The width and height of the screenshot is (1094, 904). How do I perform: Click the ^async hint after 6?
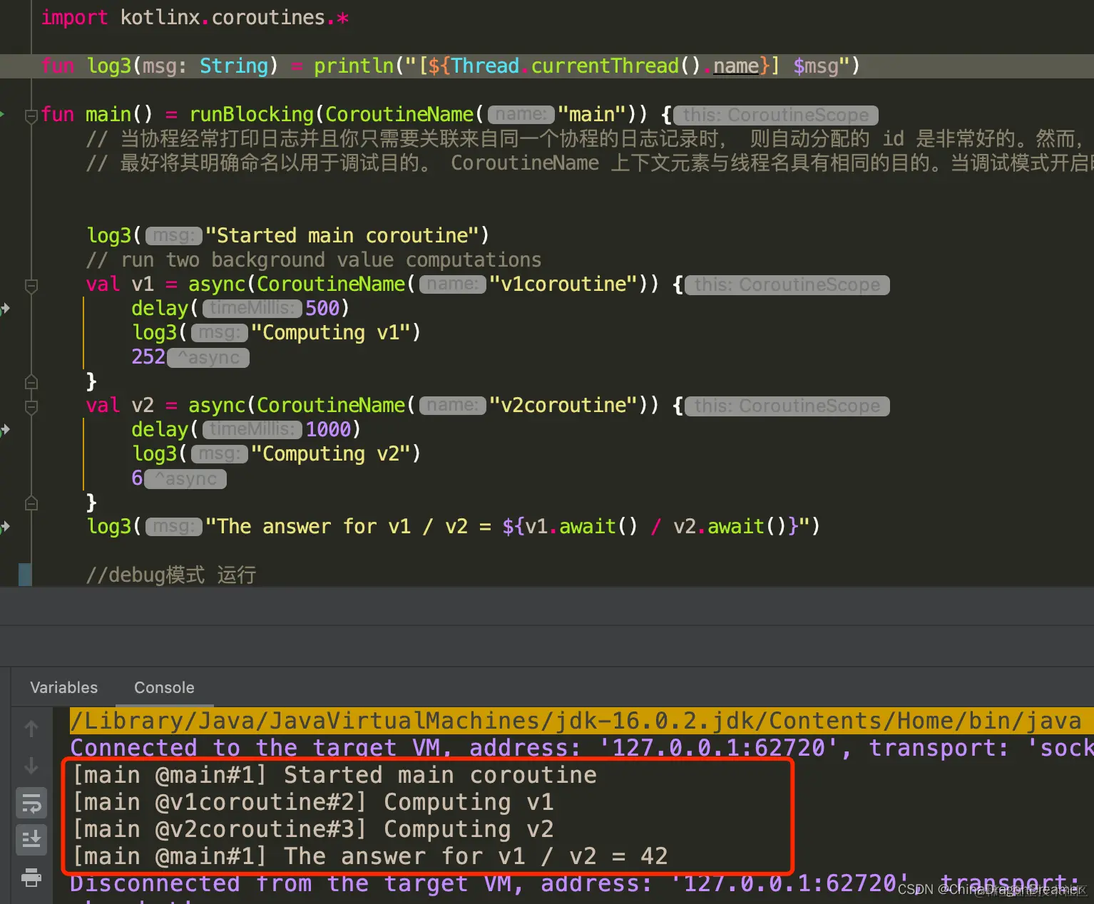click(185, 478)
